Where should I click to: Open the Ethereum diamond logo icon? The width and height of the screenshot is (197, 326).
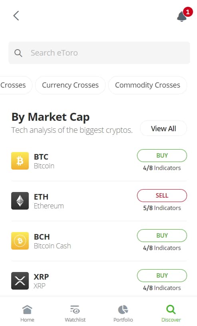click(x=20, y=201)
